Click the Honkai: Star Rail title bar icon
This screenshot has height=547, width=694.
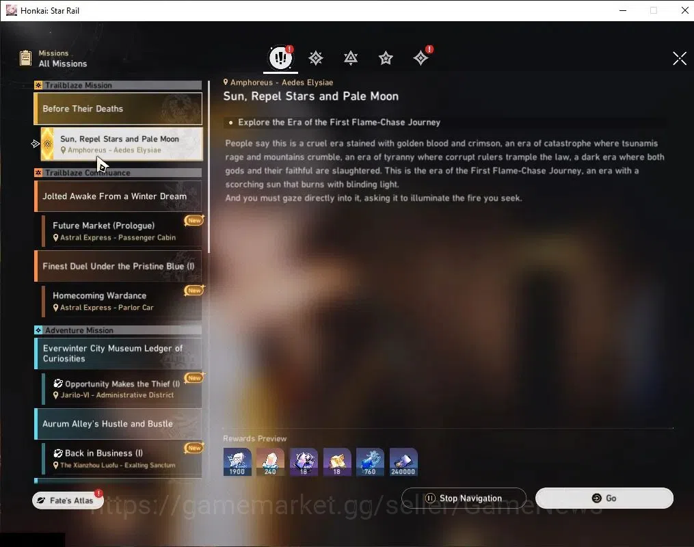[11, 10]
